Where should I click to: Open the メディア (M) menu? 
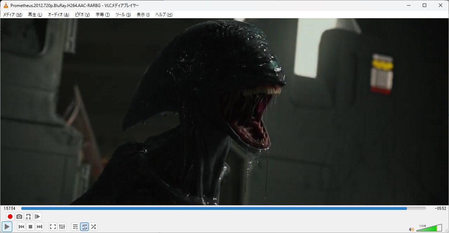pyautogui.click(x=13, y=15)
